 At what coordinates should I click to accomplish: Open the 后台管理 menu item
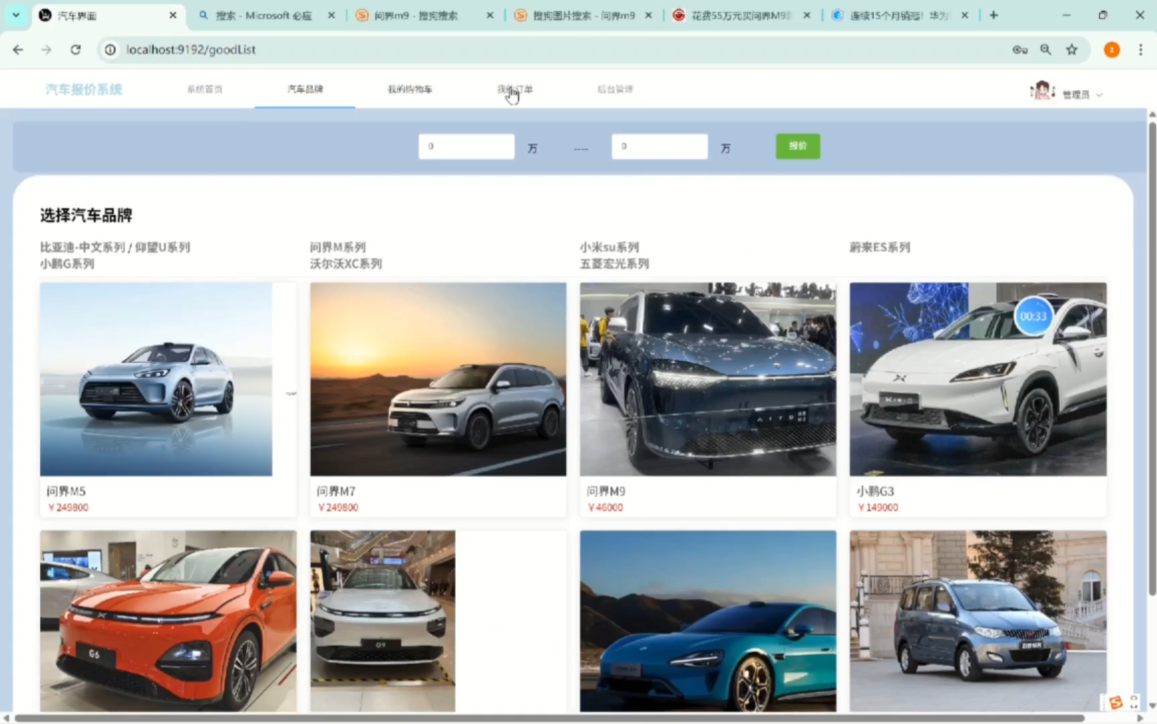615,88
